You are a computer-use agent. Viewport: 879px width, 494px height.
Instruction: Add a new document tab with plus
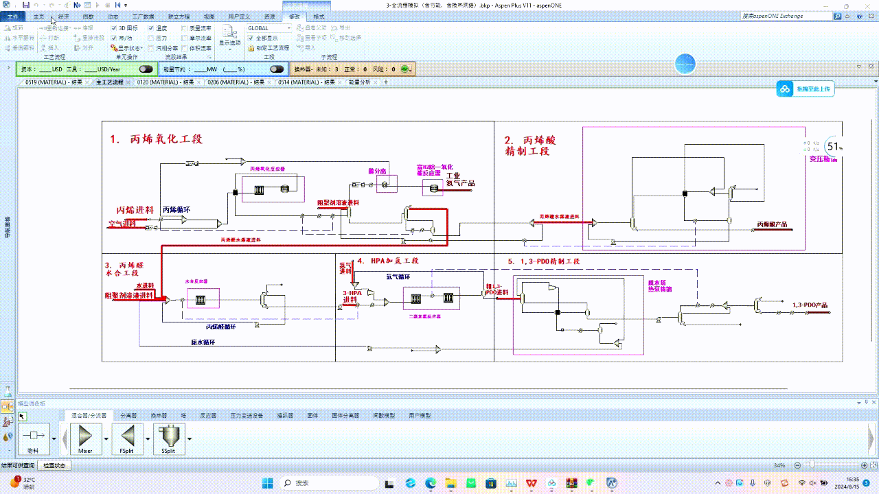(x=386, y=82)
